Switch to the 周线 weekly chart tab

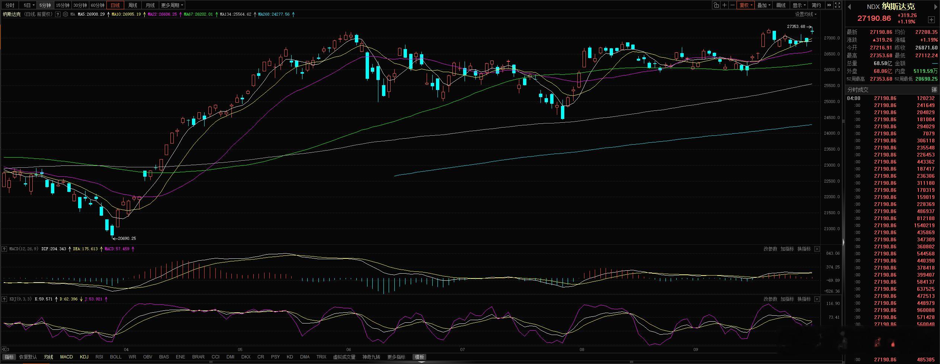click(132, 5)
